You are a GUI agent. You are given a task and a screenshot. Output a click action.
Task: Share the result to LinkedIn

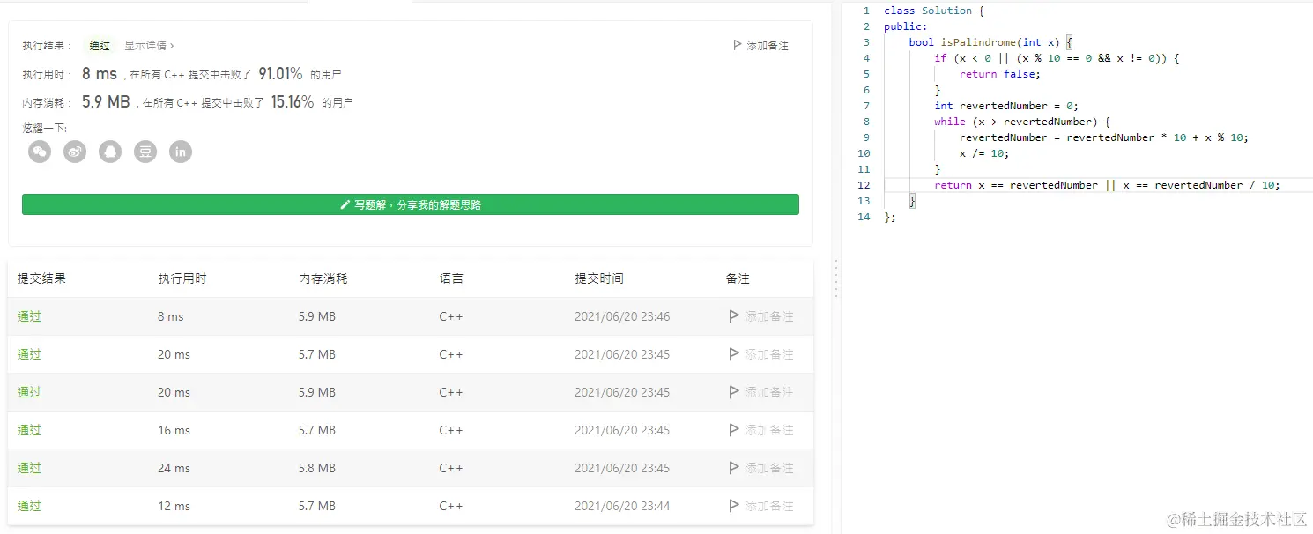coord(181,152)
